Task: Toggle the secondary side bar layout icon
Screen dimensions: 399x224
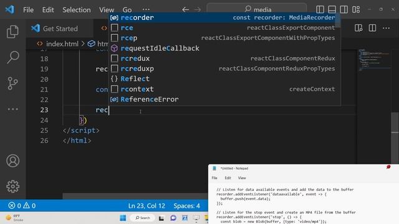Action: 344,9
